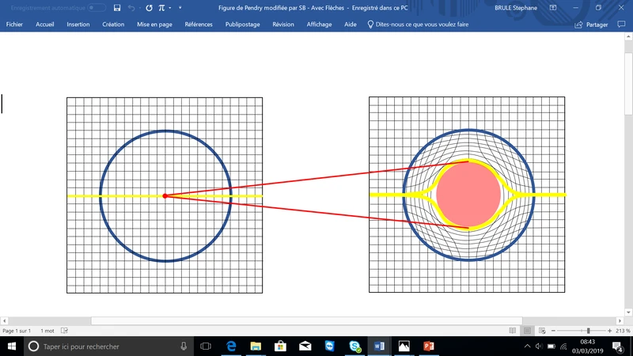Click the zoom slider handle
The image size is (633, 356).
[x=588, y=330]
